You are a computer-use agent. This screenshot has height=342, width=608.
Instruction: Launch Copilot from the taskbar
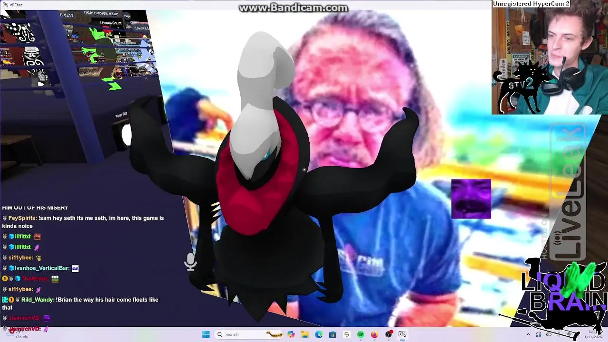coord(291,334)
